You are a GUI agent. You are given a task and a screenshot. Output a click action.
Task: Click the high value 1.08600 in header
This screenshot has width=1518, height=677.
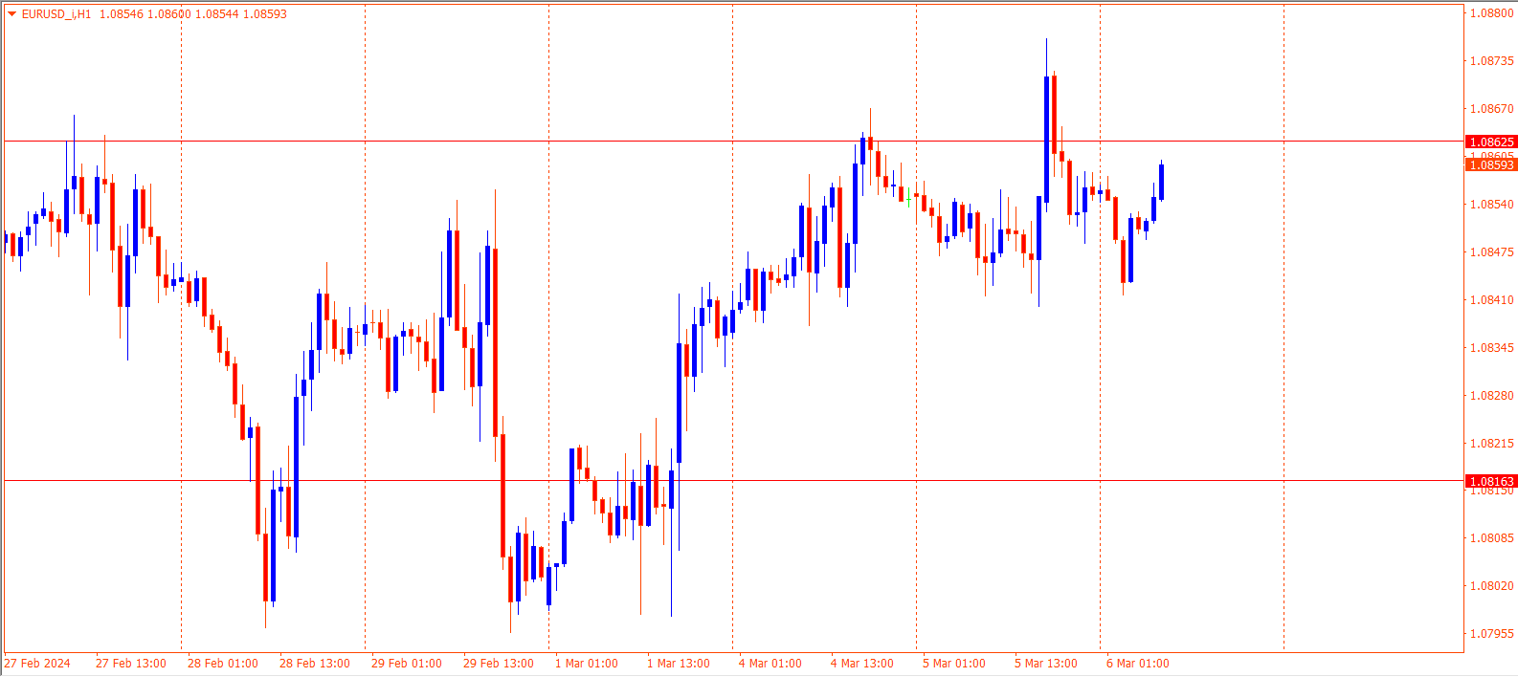click(x=169, y=14)
